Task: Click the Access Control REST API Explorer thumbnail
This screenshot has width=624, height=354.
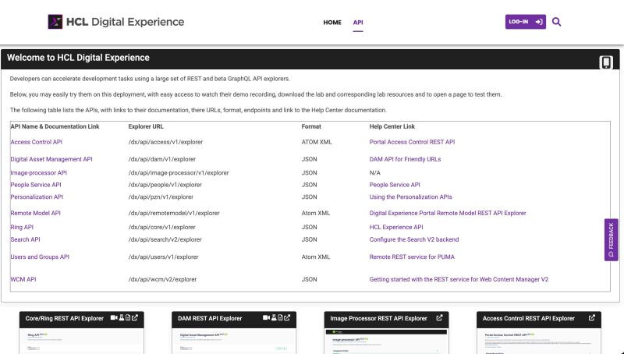Action: tap(539, 341)
